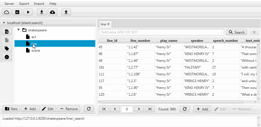Click Add button below the tree
The width and height of the screenshot is (261, 127).
[x=30, y=109]
